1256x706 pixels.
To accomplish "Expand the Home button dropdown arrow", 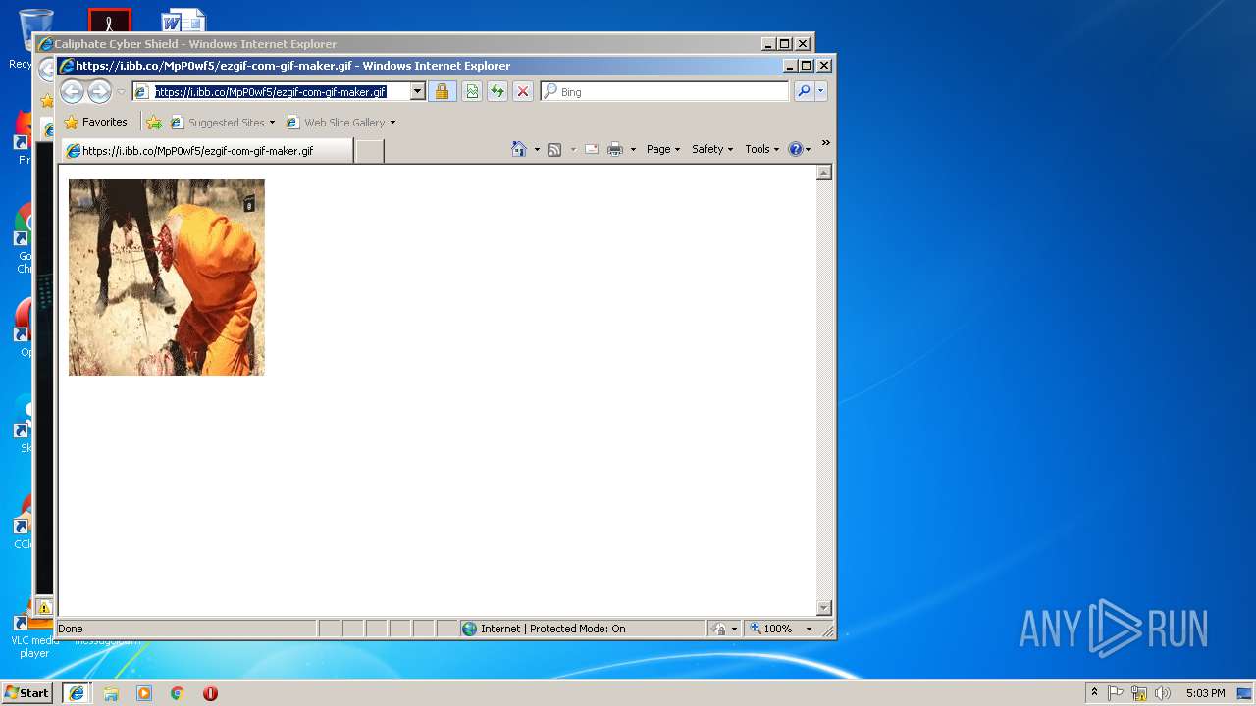I will pos(537,150).
